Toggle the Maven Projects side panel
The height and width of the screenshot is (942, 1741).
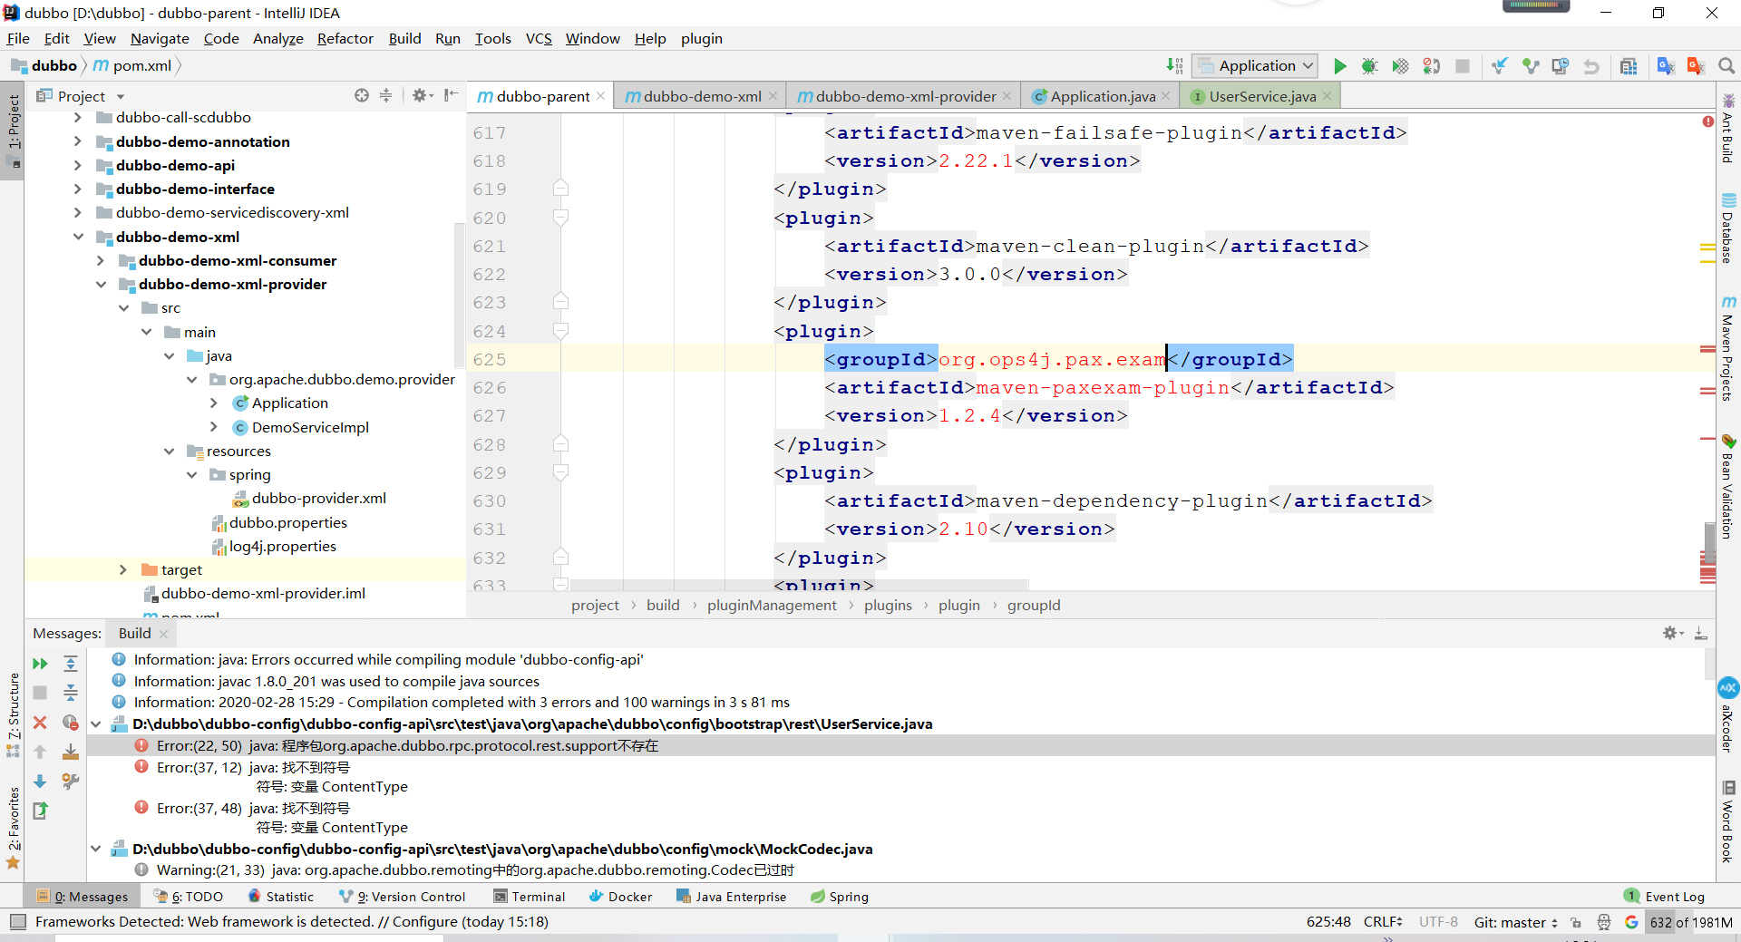coord(1728,349)
